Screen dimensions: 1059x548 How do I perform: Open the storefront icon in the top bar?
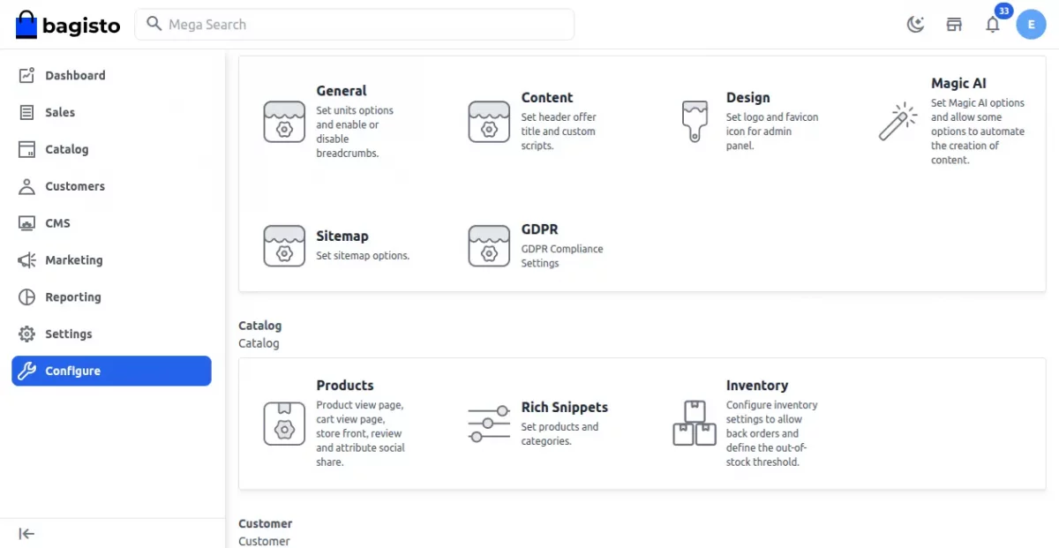point(954,25)
